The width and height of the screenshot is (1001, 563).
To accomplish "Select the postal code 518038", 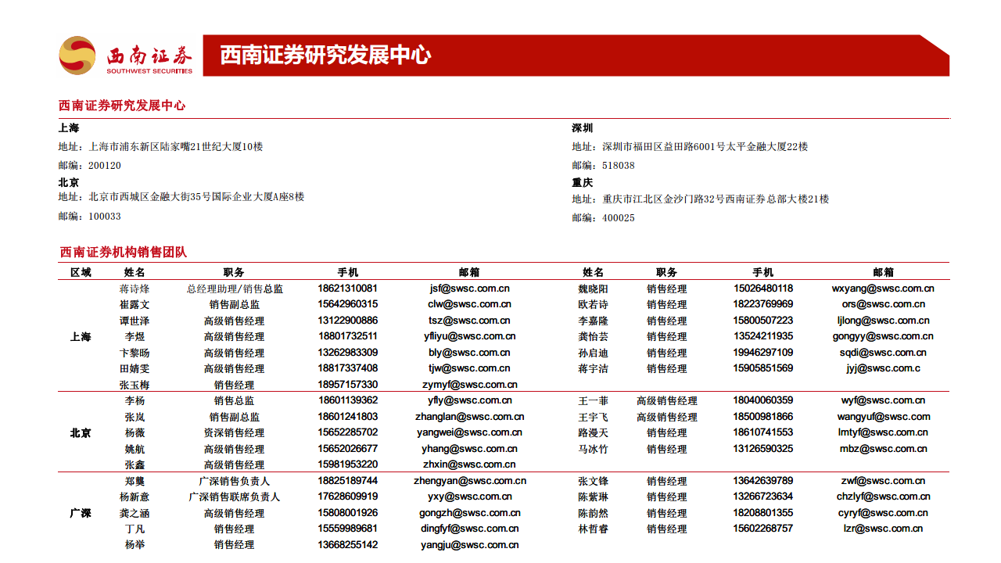I will (x=619, y=166).
